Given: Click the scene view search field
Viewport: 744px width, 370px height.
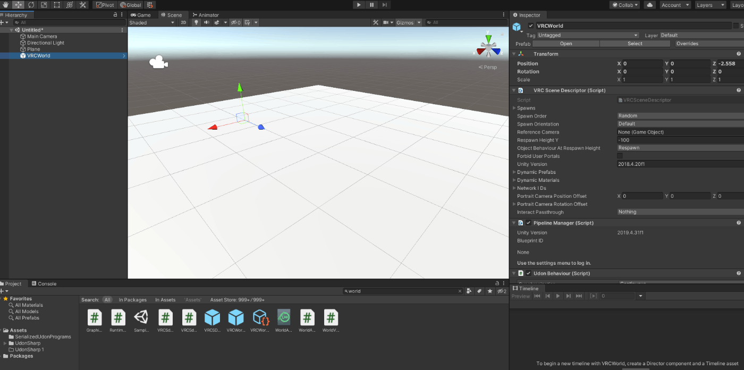Looking at the screenshot, I should coord(466,22).
